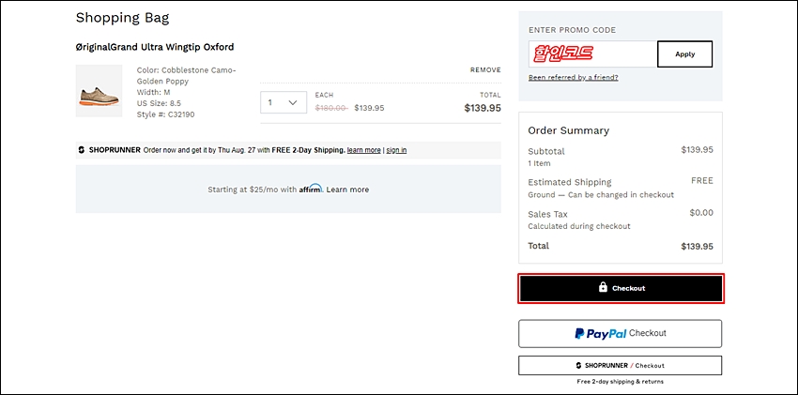This screenshot has height=395, width=798.
Task: Click the ShopRunner 'learn more' link
Action: [x=364, y=150]
